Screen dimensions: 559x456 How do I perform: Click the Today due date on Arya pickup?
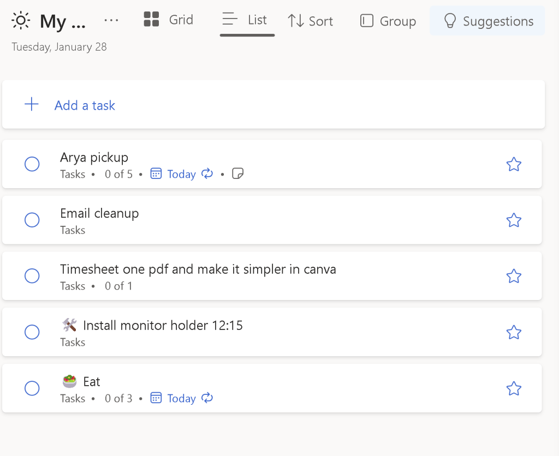[x=181, y=174]
